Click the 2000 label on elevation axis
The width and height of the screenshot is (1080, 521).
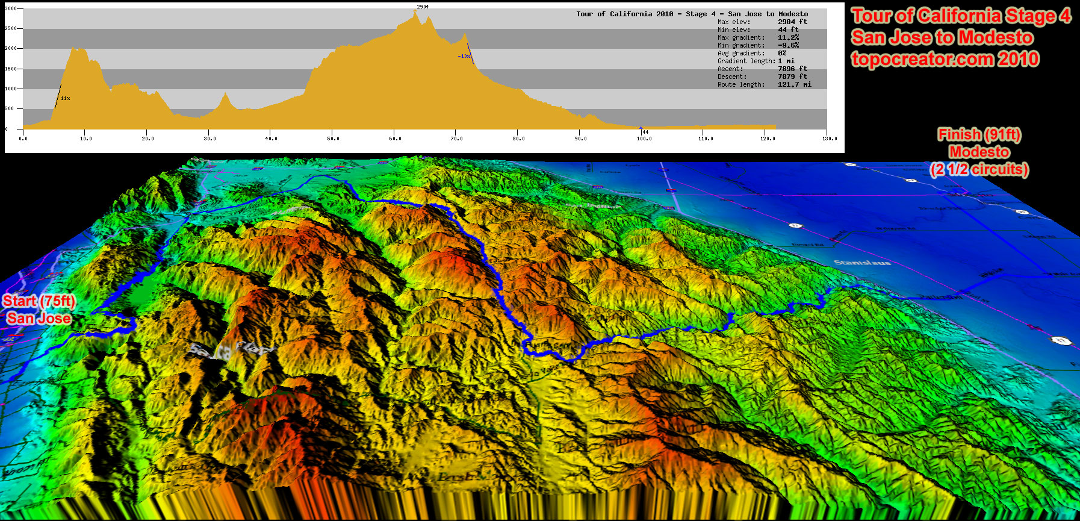click(x=11, y=48)
